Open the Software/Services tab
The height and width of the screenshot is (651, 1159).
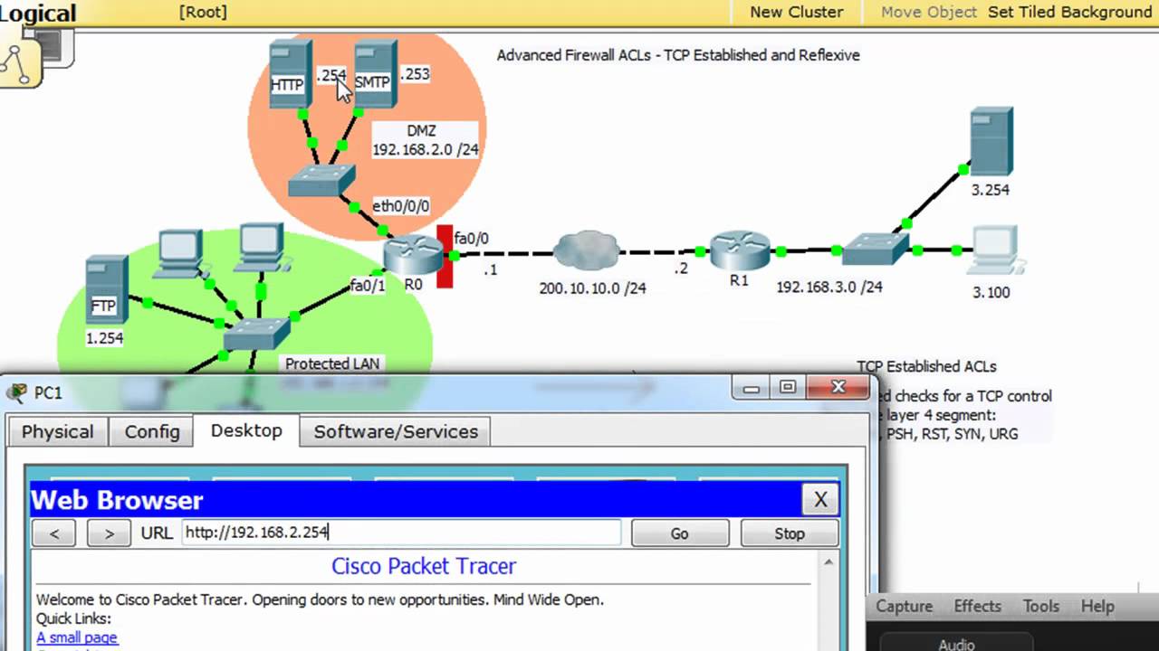point(396,431)
